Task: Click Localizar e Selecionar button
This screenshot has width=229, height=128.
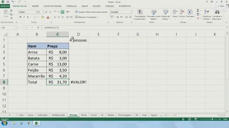Action: point(217,15)
